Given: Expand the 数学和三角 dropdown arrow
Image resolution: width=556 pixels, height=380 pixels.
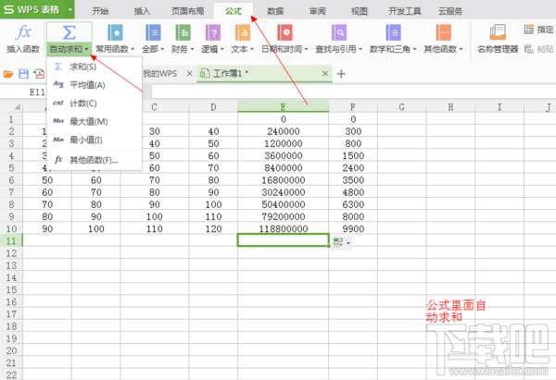Looking at the screenshot, I should tap(414, 49).
